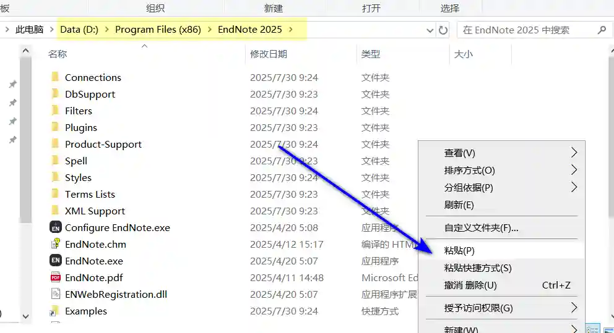Click the EndNote.exe application icon
This screenshot has width=614, height=333.
(x=56, y=261)
